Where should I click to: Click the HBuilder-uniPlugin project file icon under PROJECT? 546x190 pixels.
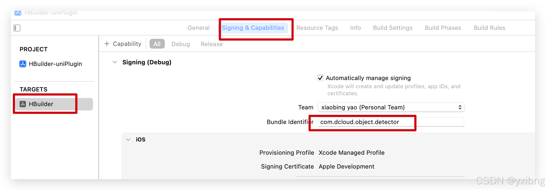[23, 64]
